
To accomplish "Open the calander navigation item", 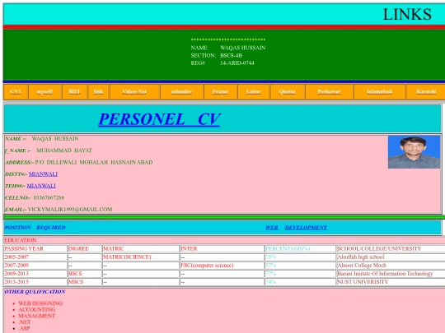I will point(181,91).
